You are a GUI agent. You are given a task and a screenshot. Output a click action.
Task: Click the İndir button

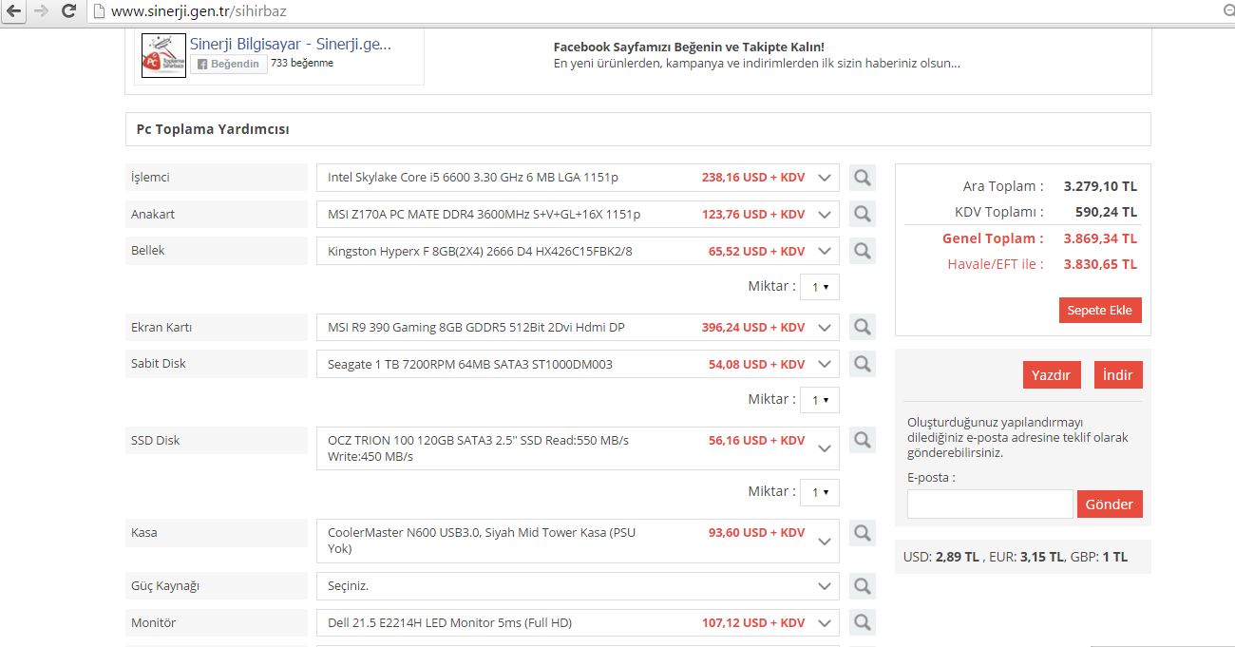coord(1118,375)
